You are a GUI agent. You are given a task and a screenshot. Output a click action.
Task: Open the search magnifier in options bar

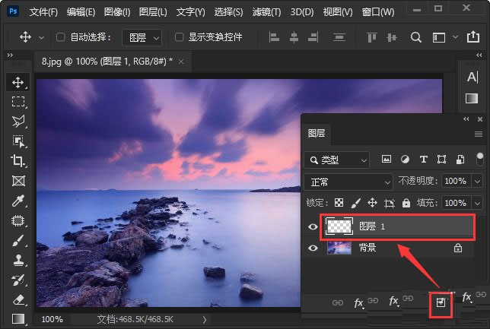416,36
